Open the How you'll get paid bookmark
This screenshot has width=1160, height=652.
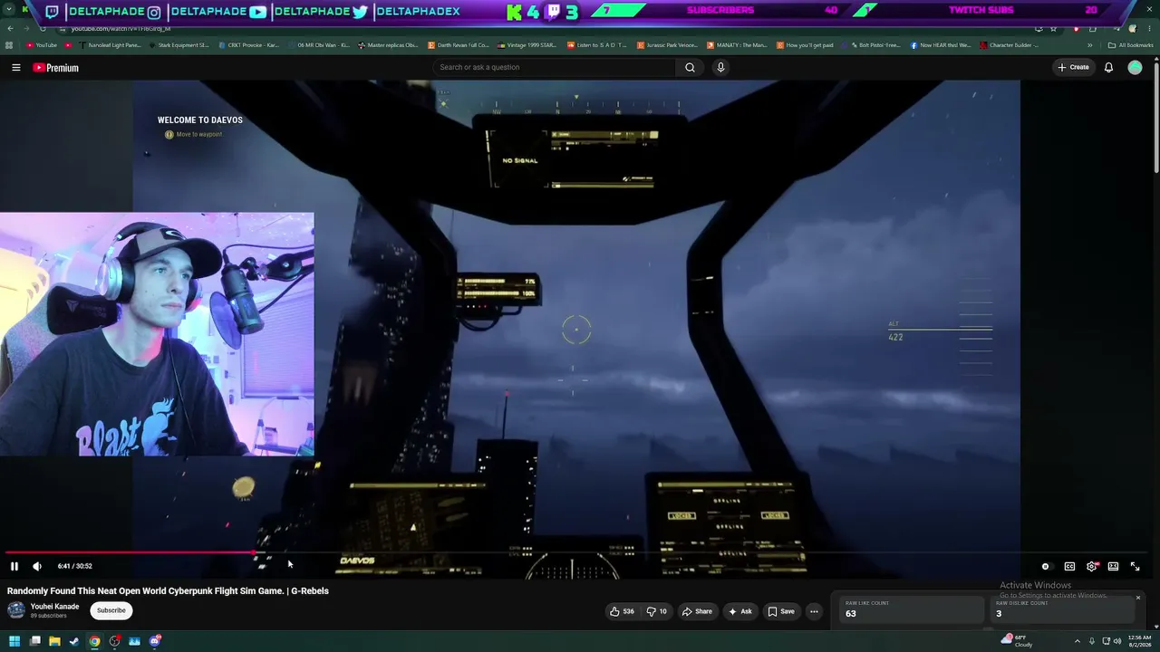point(805,45)
